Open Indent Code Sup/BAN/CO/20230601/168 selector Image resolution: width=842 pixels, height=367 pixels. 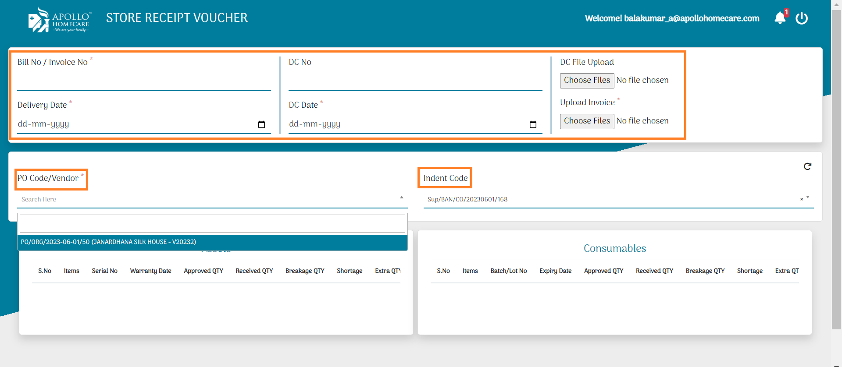610,199
